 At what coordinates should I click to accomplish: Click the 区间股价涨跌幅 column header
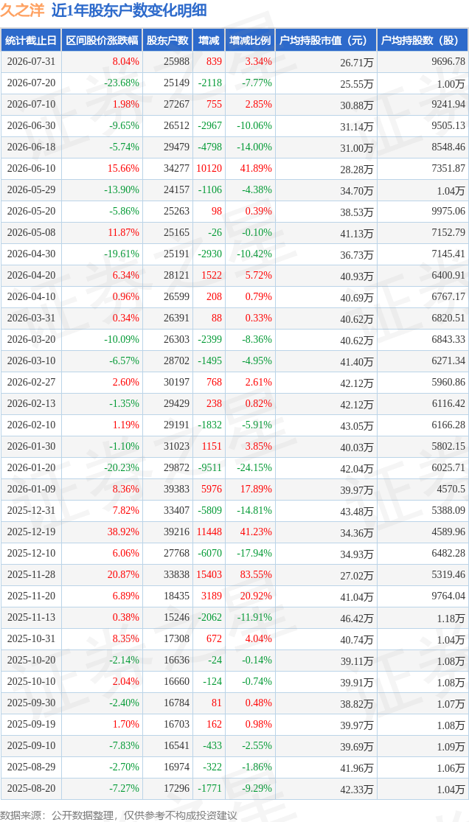[102, 41]
